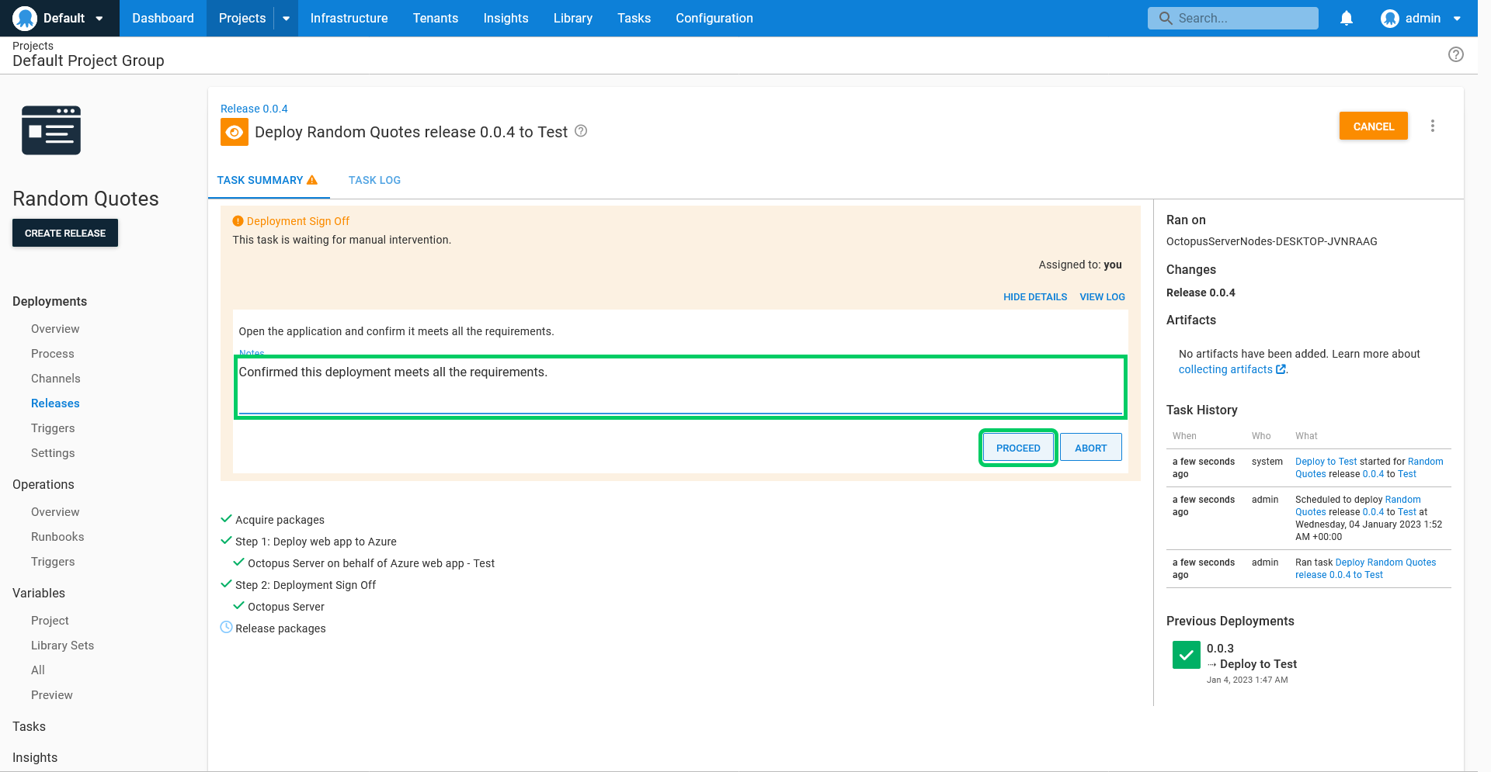Open the Tenants menu
Image resolution: width=1491 pixels, height=772 pixels.
[x=436, y=18]
